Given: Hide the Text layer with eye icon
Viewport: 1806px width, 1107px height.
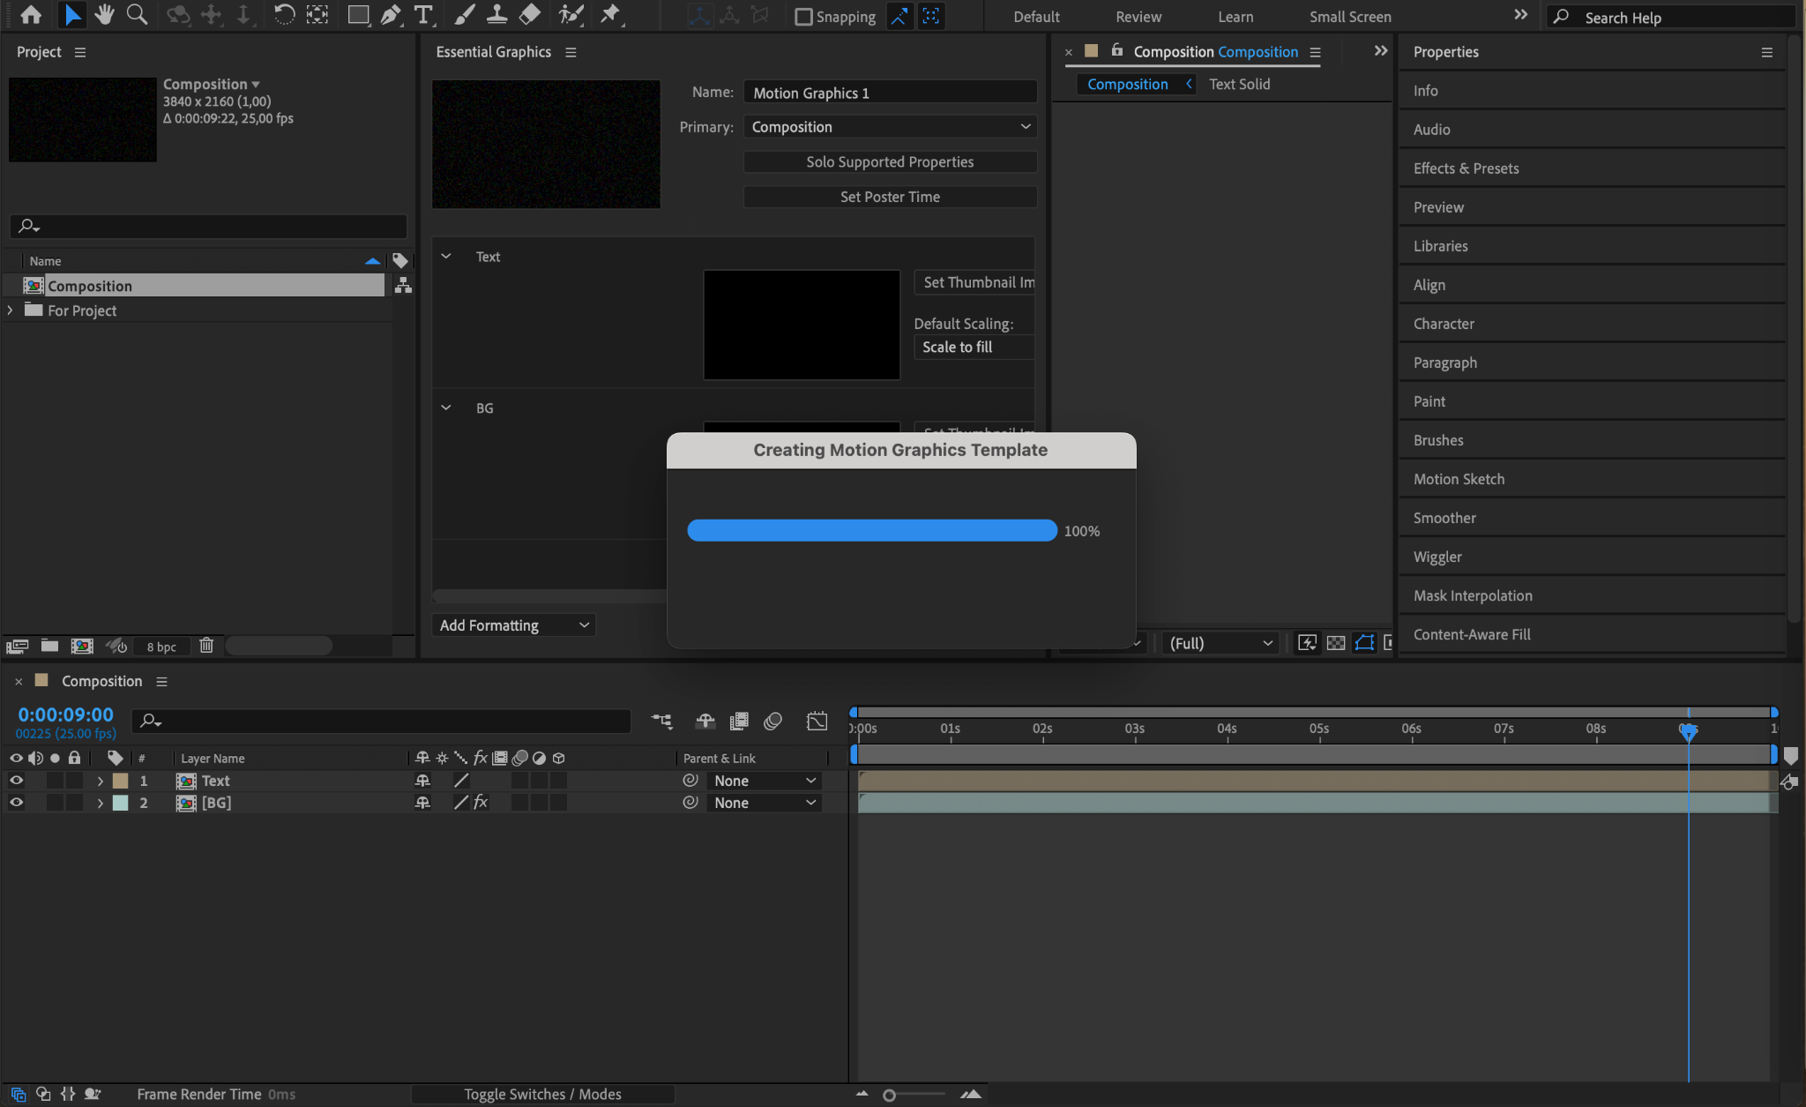Looking at the screenshot, I should [x=16, y=781].
